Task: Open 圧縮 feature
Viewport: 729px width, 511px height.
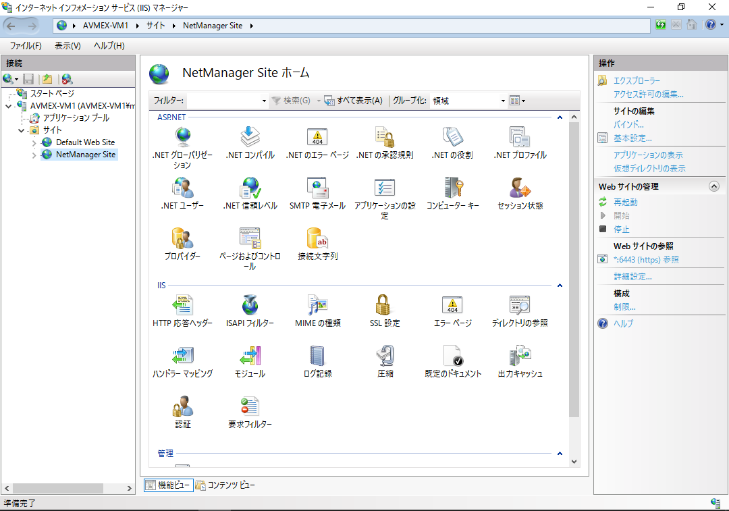Action: pyautogui.click(x=385, y=362)
